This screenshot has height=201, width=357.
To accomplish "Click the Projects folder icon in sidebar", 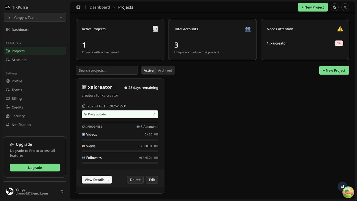I will (x=8, y=51).
